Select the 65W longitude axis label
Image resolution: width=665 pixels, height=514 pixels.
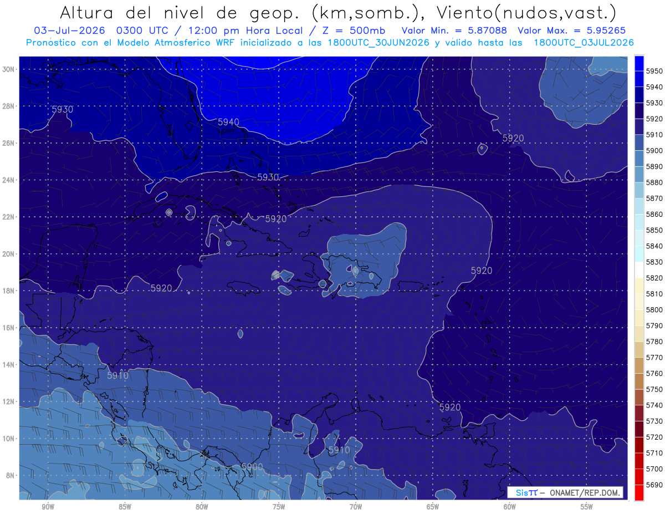433,507
